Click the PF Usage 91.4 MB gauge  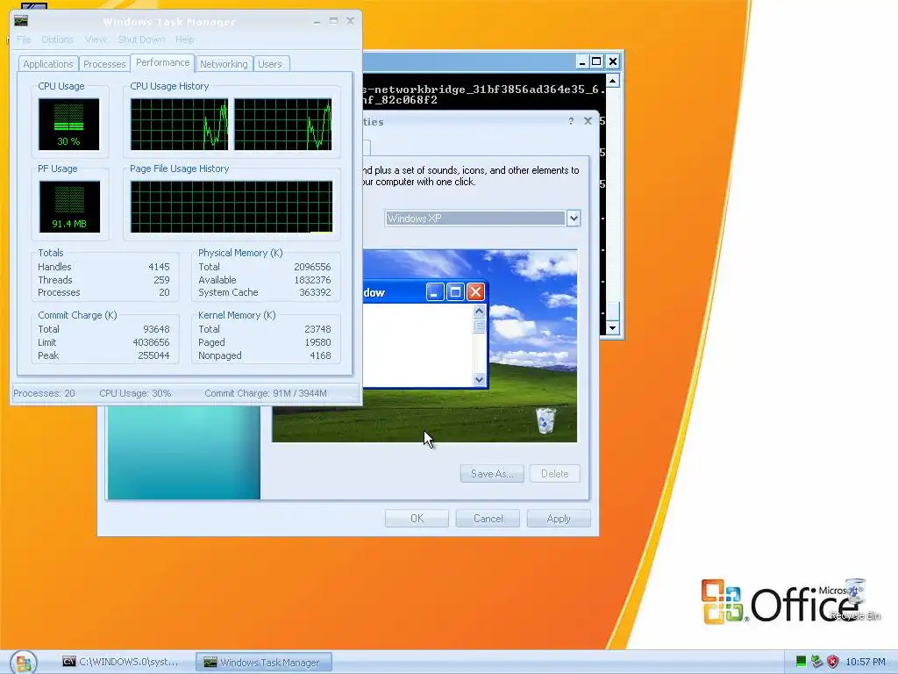[x=69, y=207]
